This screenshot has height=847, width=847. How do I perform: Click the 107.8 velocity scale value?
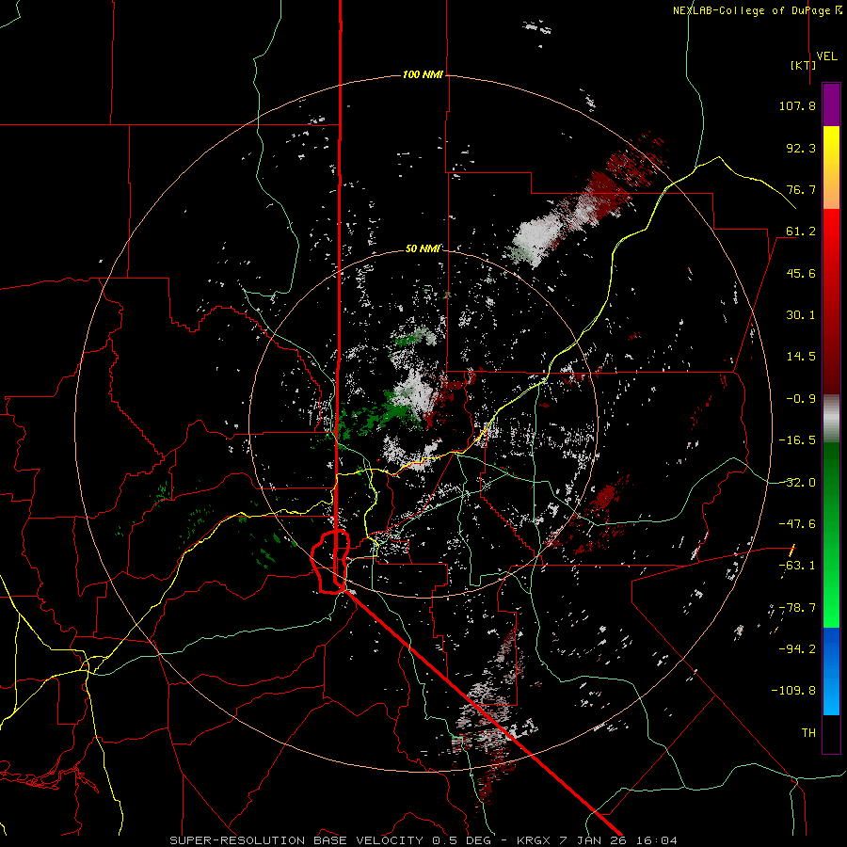coord(797,105)
